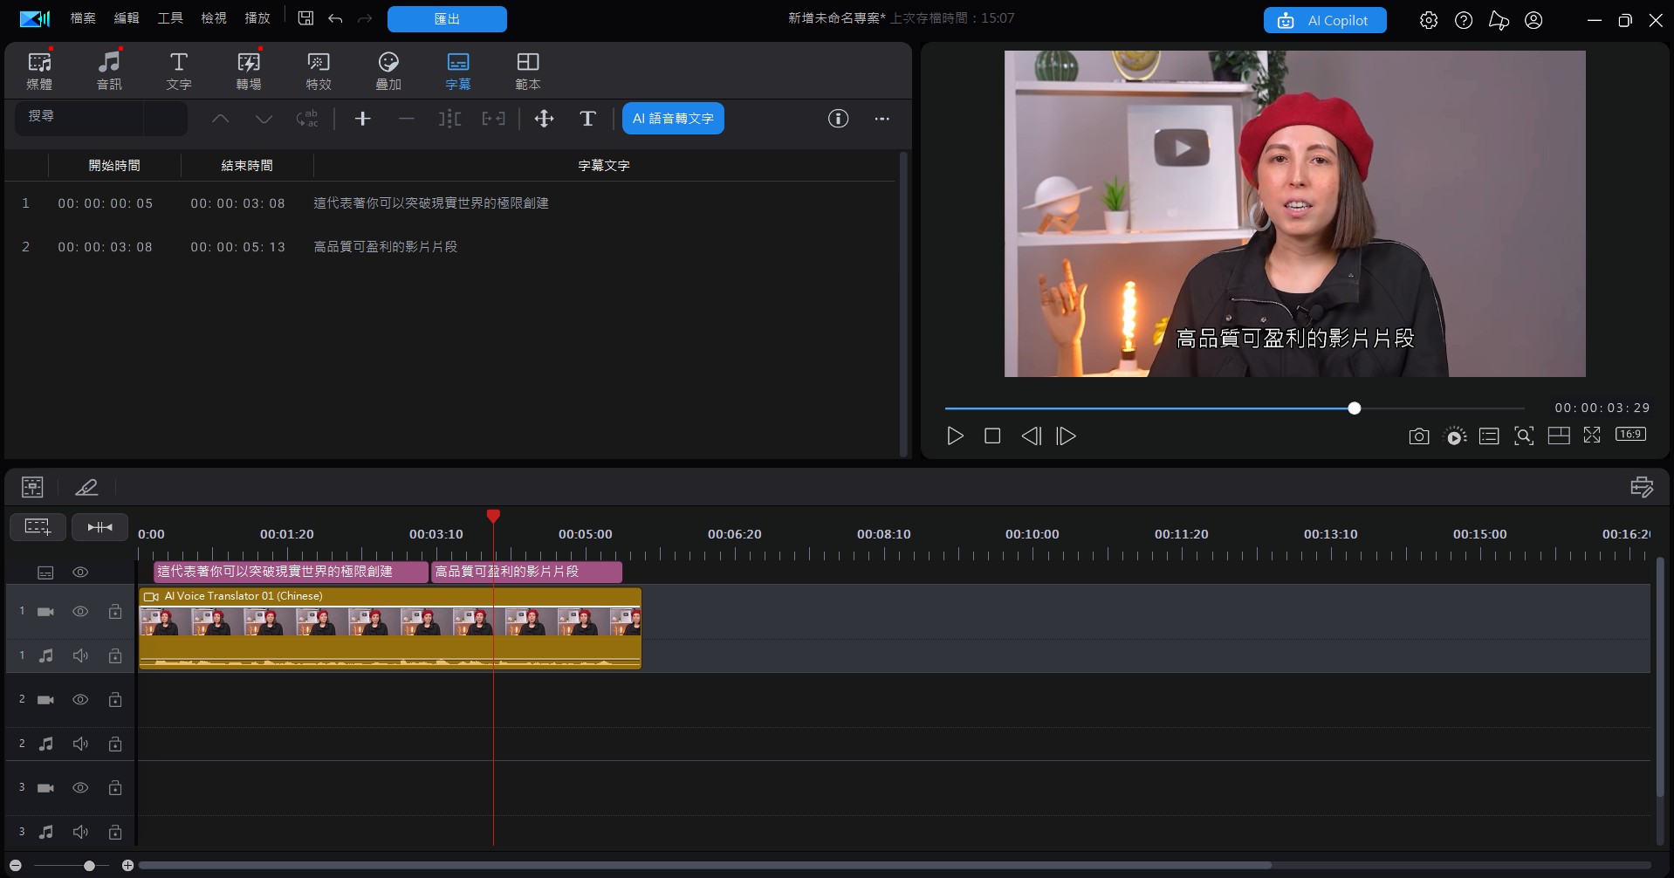This screenshot has width=1674, height=878.
Task: Click the 匯出 export button
Action: (447, 19)
